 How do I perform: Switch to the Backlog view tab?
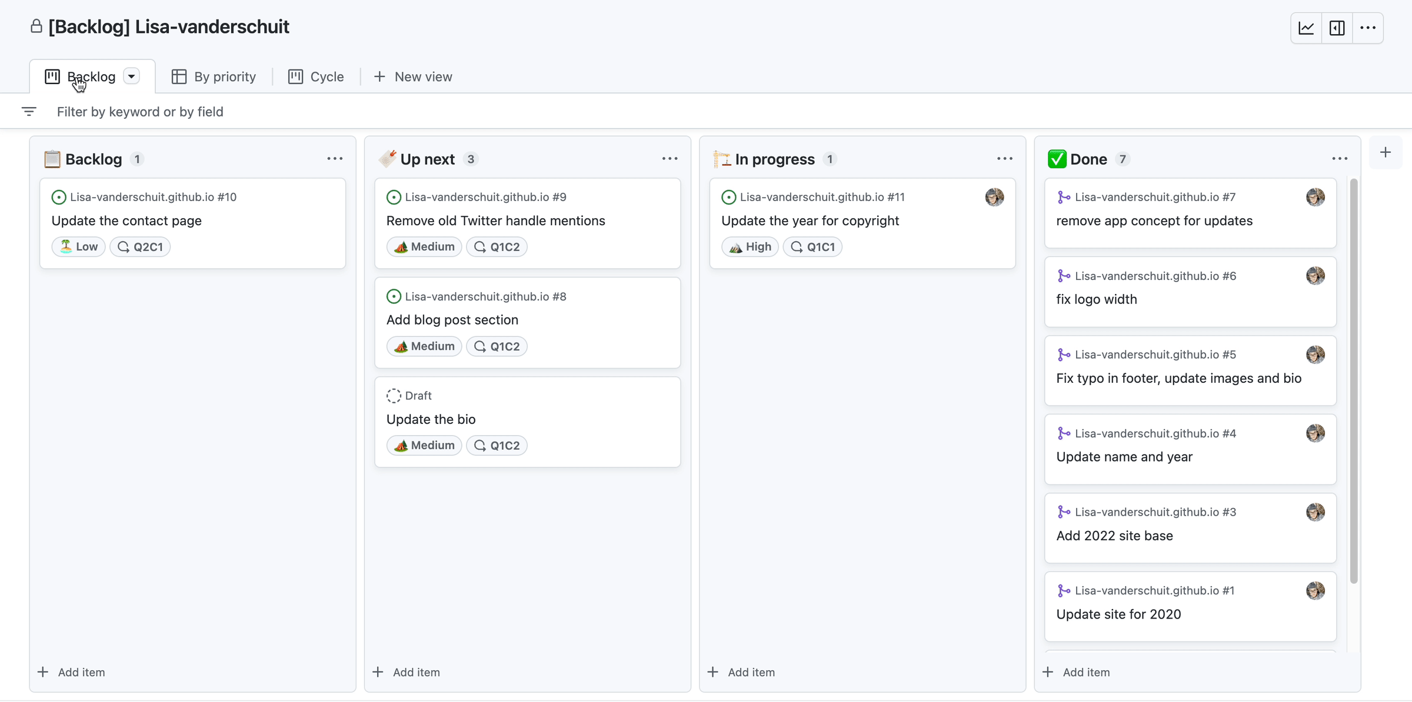[x=91, y=76]
